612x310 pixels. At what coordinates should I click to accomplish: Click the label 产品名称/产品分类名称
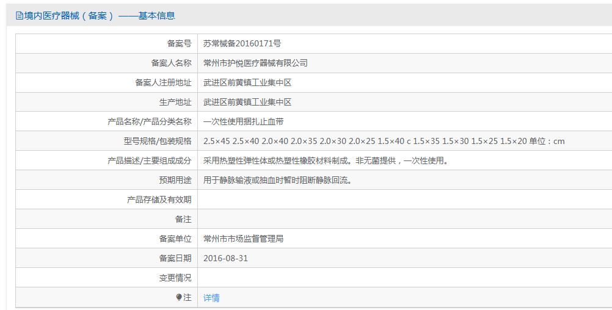click(x=150, y=121)
